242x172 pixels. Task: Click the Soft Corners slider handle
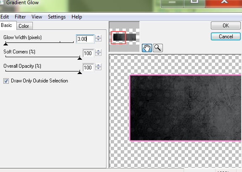(80, 58)
